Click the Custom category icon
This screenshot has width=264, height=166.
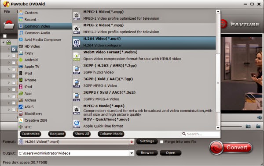tap(21, 13)
